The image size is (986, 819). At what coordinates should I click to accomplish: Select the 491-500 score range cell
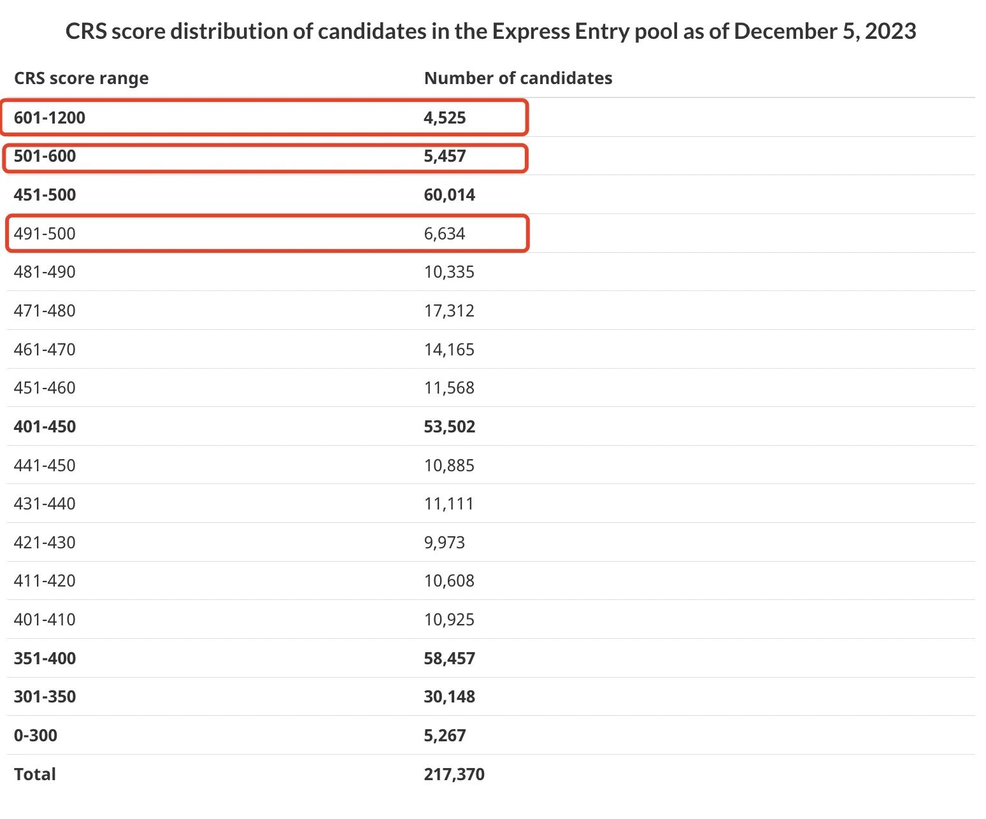[x=45, y=234]
